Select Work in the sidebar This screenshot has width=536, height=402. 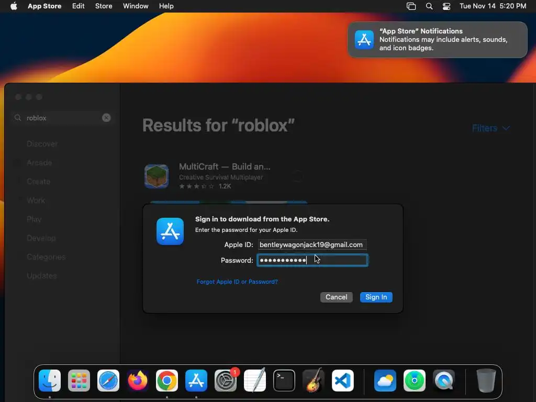click(36, 200)
